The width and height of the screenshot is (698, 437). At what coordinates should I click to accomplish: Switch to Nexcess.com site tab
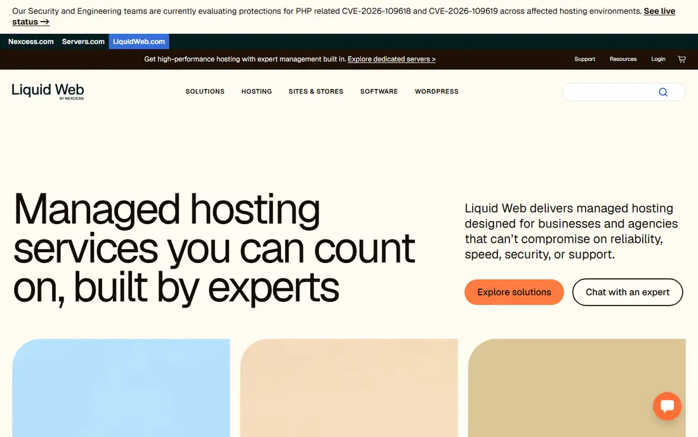(30, 41)
